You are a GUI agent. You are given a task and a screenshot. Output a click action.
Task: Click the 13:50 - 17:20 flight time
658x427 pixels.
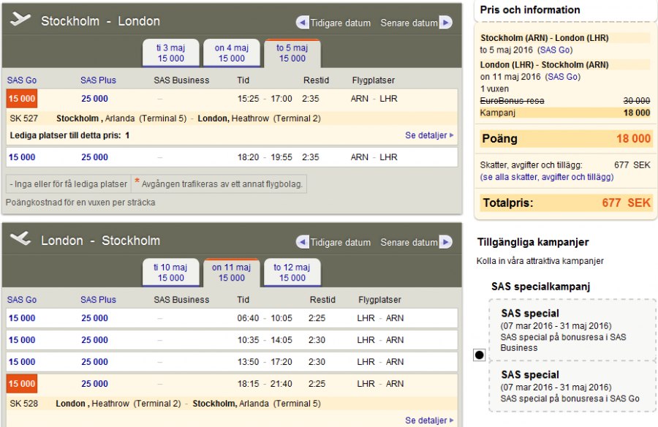pos(265,362)
